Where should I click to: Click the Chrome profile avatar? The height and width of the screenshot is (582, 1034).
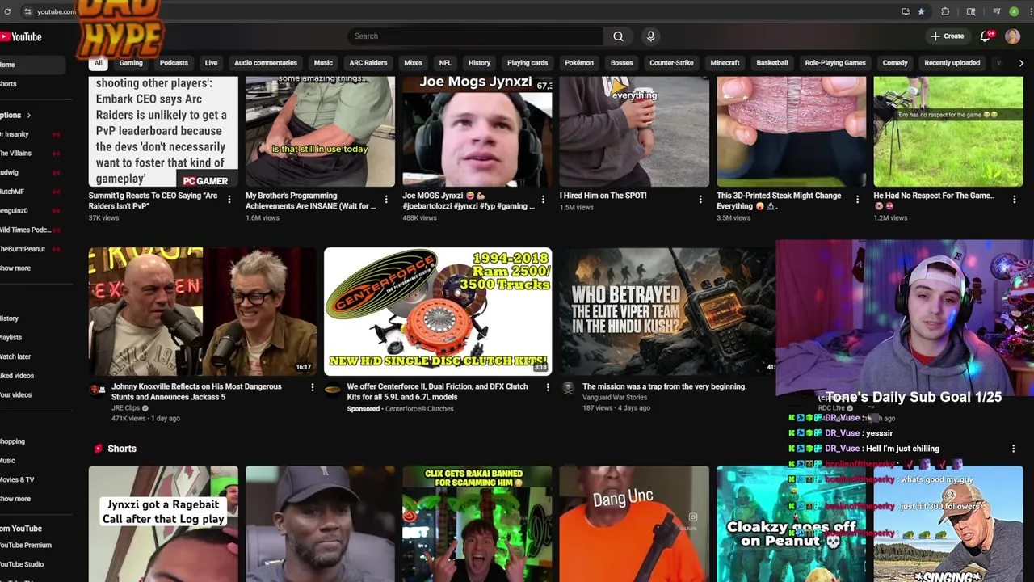click(1014, 11)
